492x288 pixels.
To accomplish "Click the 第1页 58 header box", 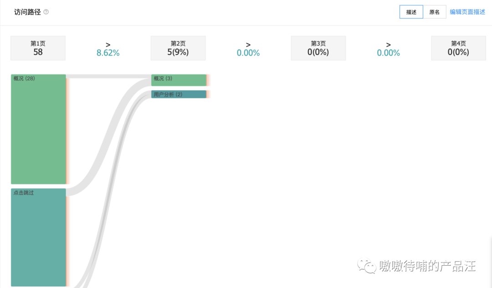I will (38, 48).
